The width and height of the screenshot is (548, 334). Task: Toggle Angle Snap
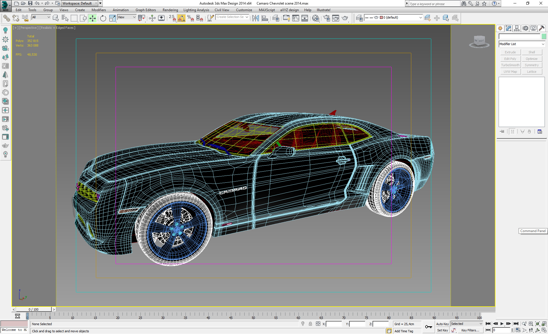[182, 18]
